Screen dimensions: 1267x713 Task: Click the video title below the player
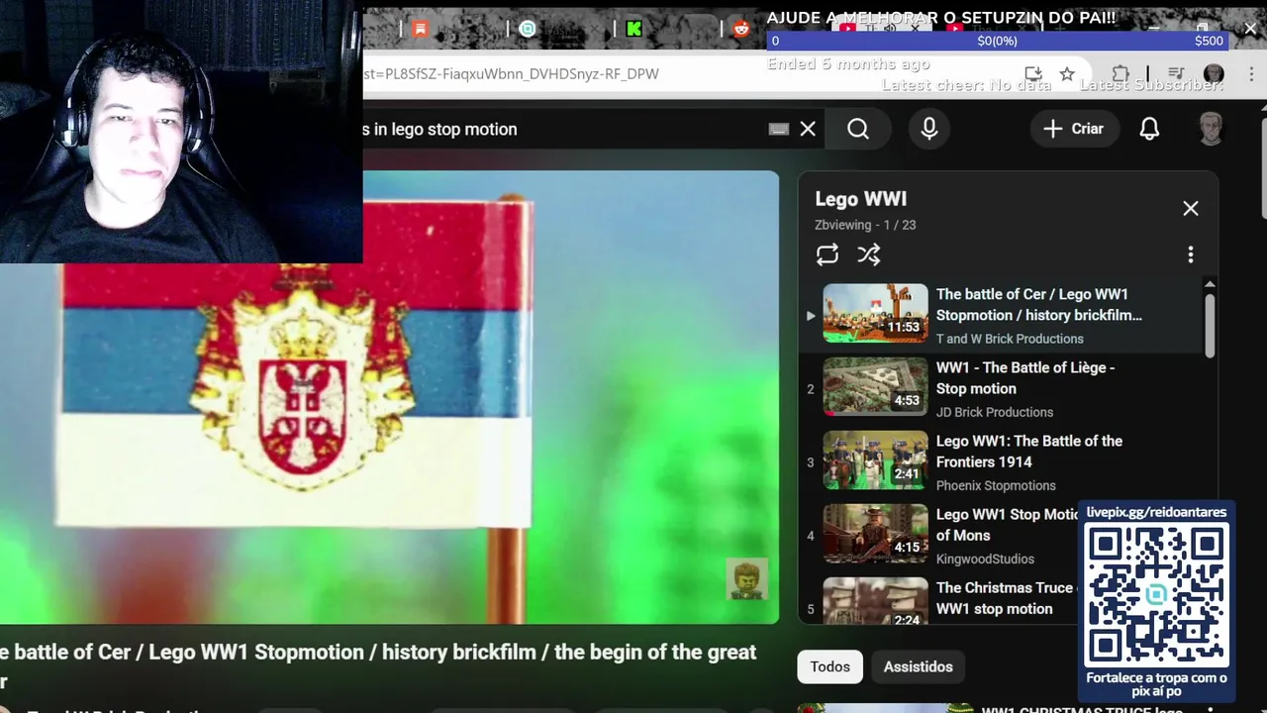[378, 664]
